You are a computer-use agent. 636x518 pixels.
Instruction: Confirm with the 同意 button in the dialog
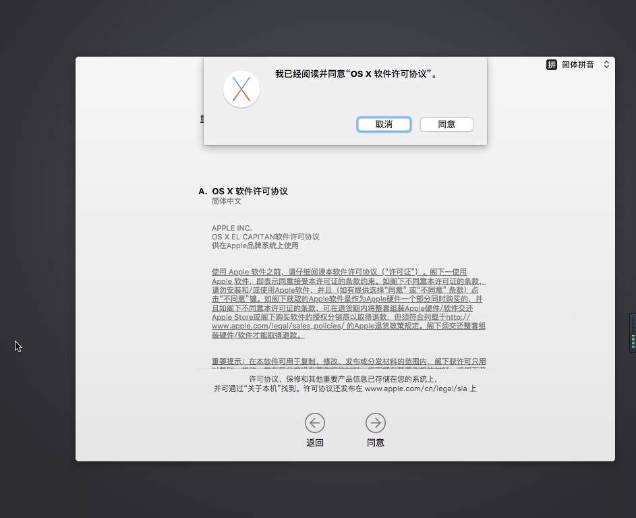pyautogui.click(x=446, y=125)
